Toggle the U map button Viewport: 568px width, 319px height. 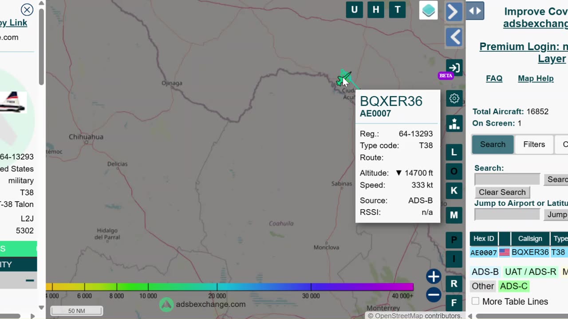[x=354, y=10]
